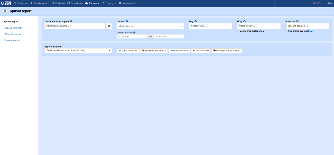334x155 pixels.
Task: Enable Vše kromě zvoleného under Porušení
Action: coord(286,31)
